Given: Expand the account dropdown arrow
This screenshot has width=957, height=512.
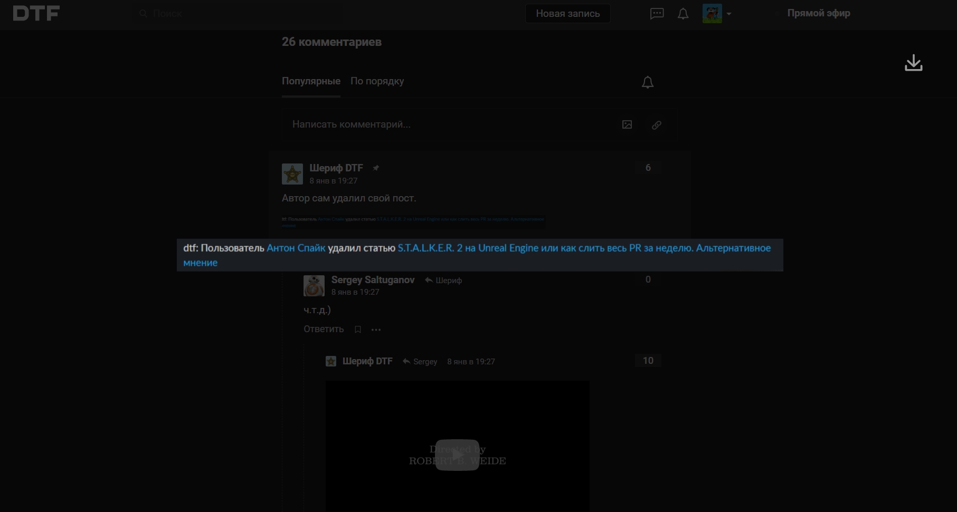Looking at the screenshot, I should tap(729, 14).
